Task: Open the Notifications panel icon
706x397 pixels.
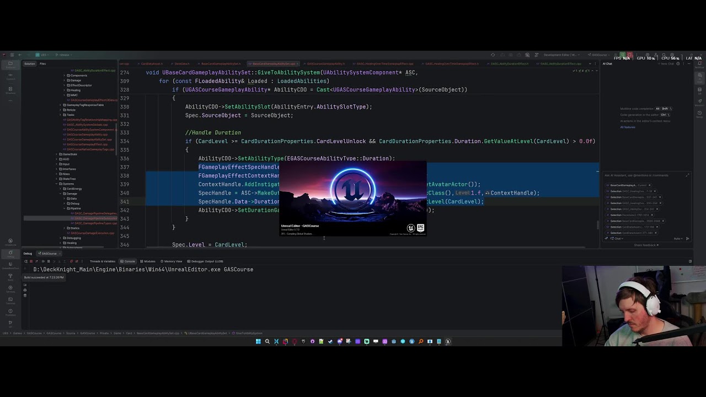Action: (x=699, y=65)
